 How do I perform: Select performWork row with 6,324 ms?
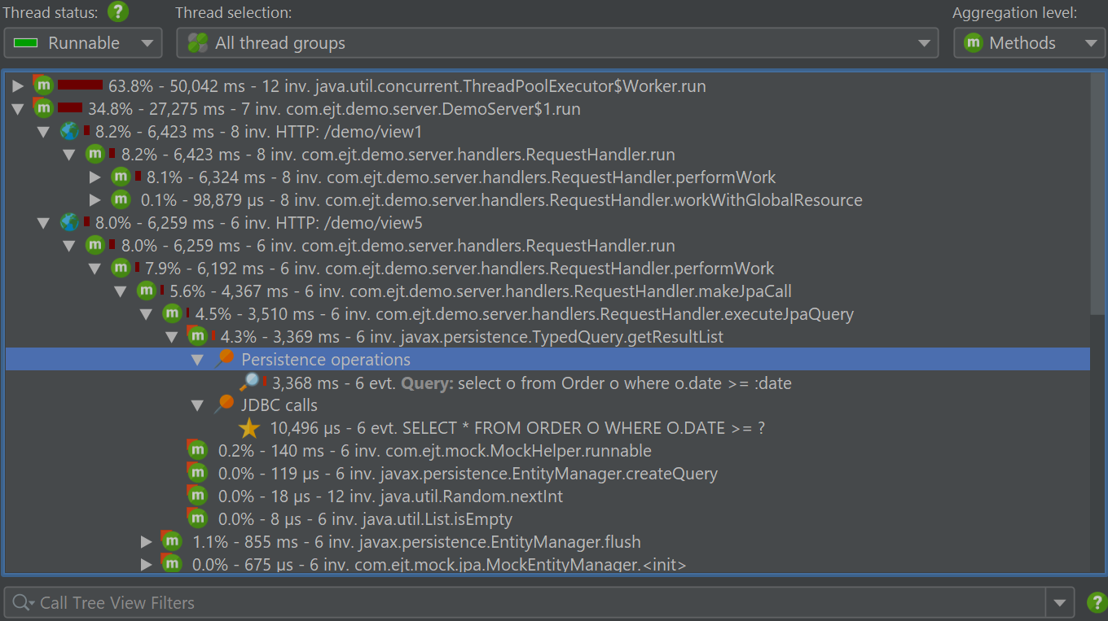click(461, 177)
